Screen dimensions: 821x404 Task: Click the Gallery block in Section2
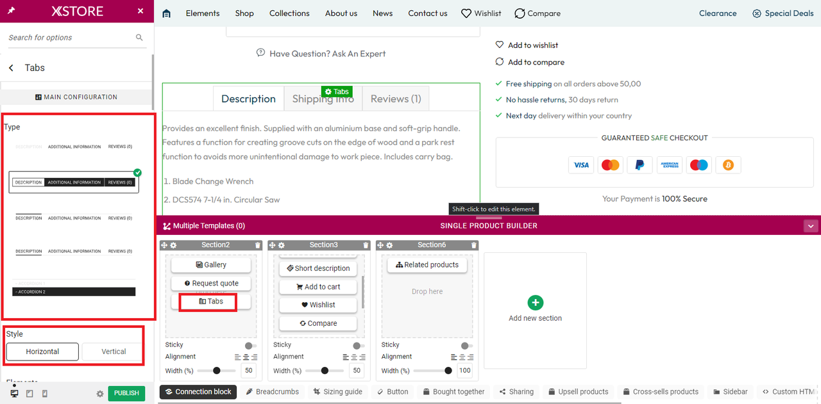click(x=211, y=265)
